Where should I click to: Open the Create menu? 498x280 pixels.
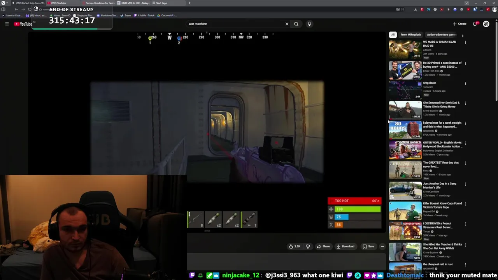point(459,24)
